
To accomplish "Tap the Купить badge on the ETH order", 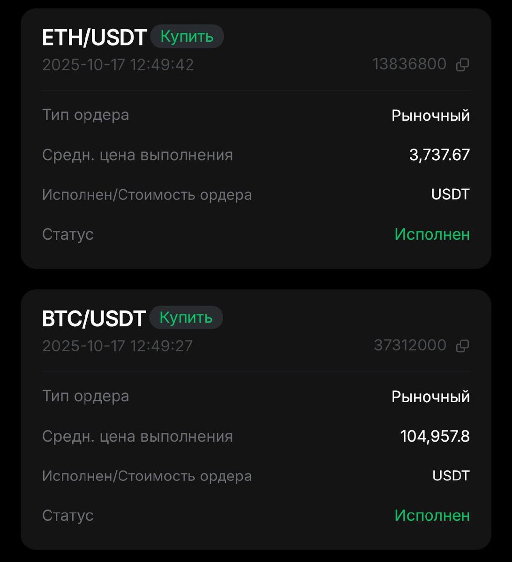I will (x=187, y=36).
